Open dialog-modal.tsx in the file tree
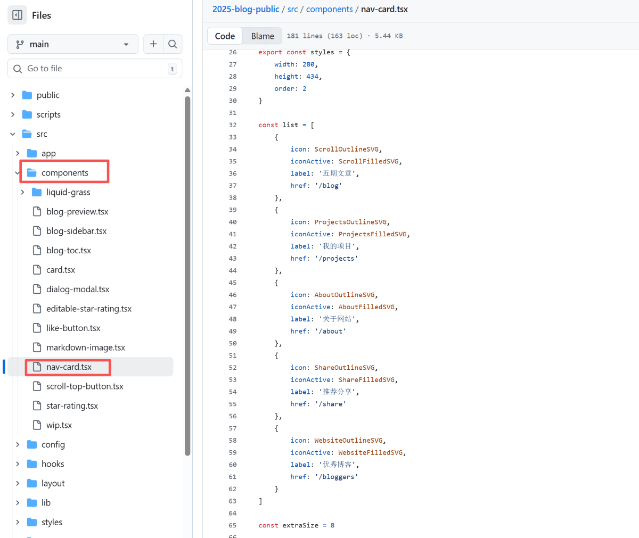Image resolution: width=639 pixels, height=538 pixels. pos(78,289)
